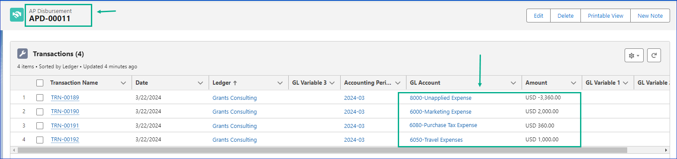Click the Edit button
Viewport: 677px width, 159px height.
coord(538,16)
